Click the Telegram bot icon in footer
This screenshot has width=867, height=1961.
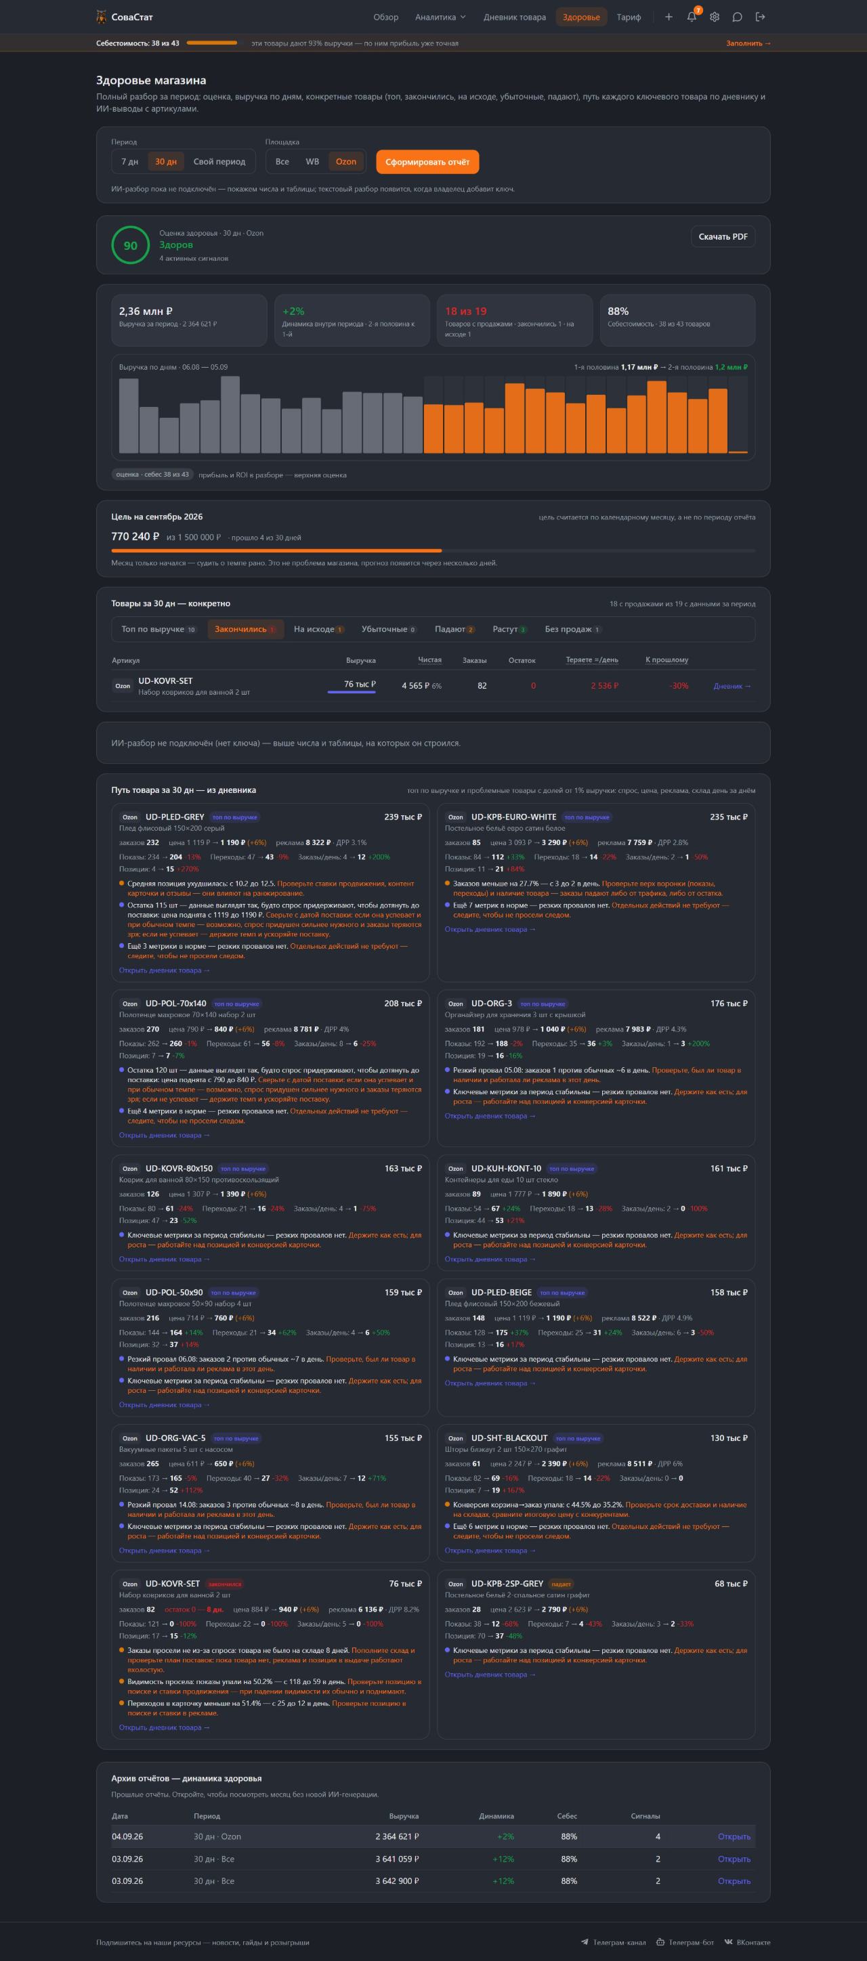[660, 1942]
